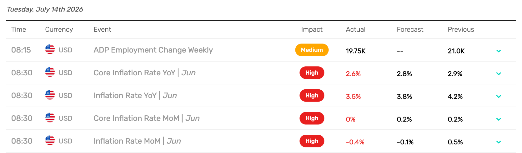Viewport: 522px width, 153px height.
Task: Expand the ADP Employment Change Weekly row chevron
Action: pos(499,51)
